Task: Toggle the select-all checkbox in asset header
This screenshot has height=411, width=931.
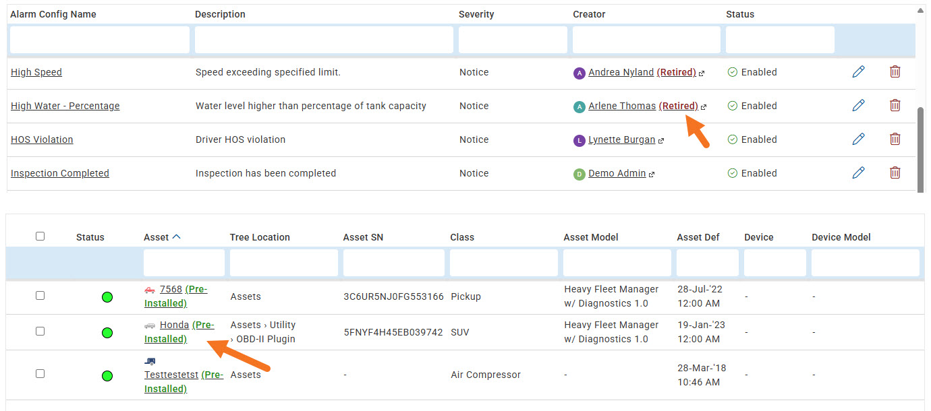Action: (40, 236)
